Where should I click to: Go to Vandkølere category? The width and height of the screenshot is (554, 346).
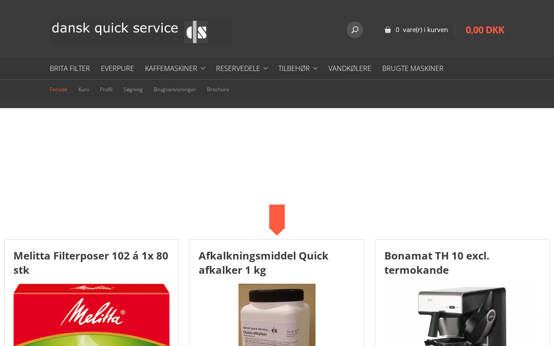pos(350,68)
